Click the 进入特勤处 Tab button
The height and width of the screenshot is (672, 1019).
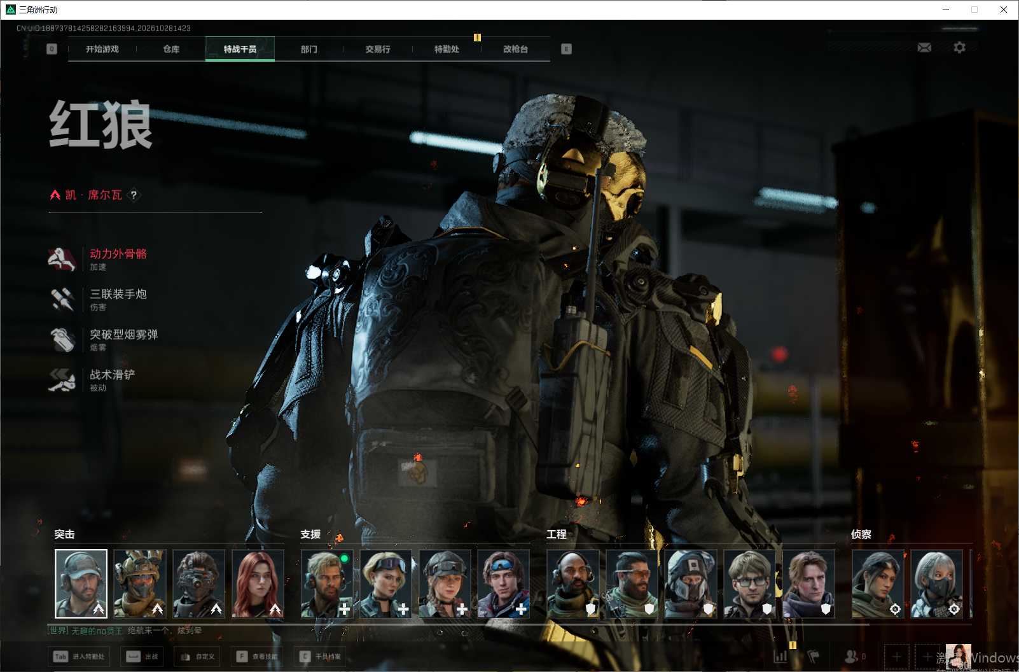79,656
